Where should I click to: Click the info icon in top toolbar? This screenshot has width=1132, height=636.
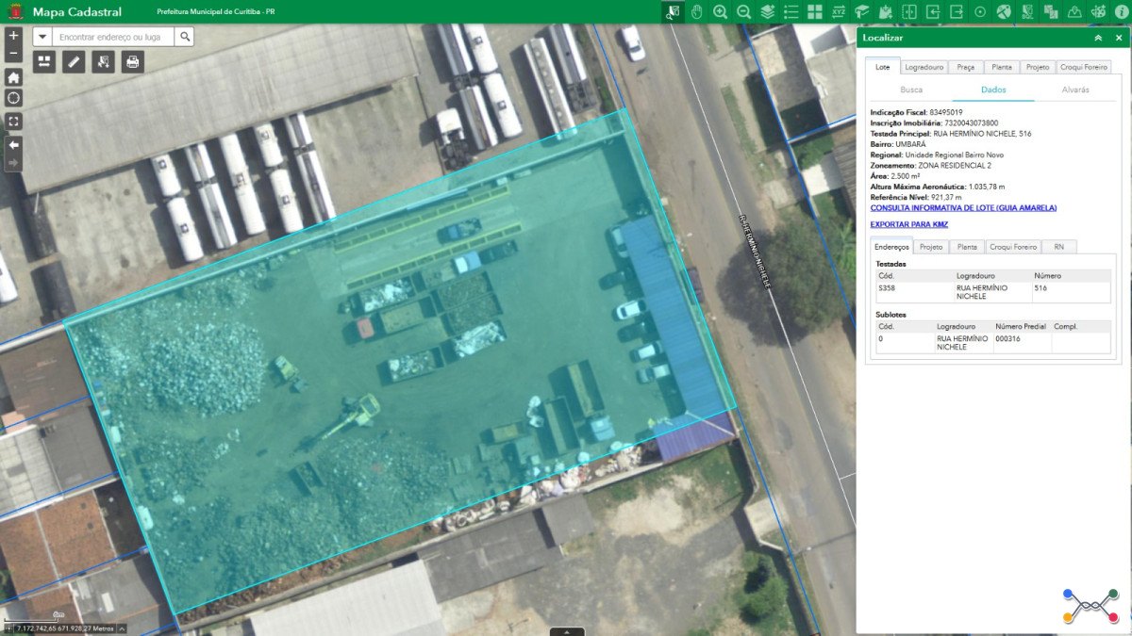[1122, 11]
